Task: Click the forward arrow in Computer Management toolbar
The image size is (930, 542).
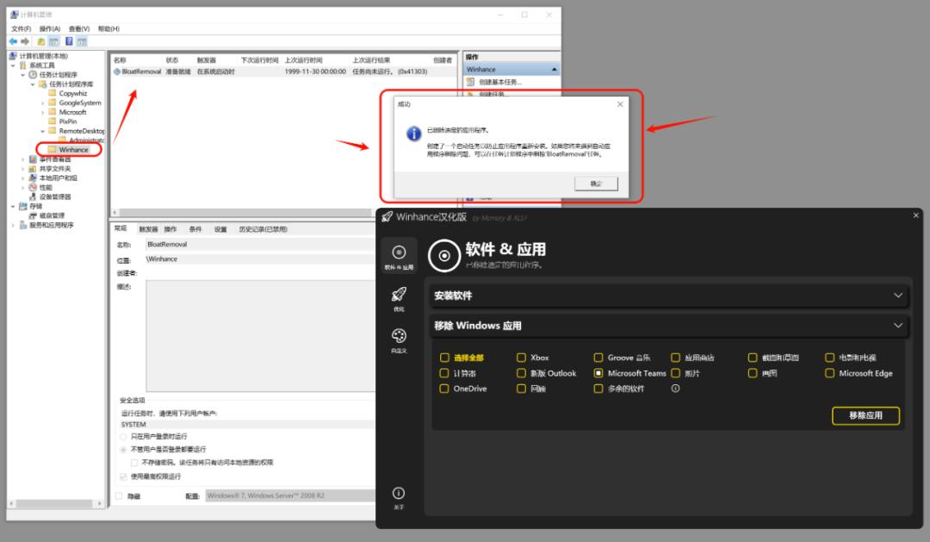Action: [x=25, y=41]
